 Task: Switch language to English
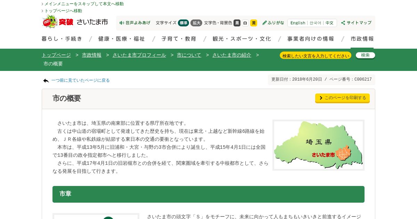pyautogui.click(x=298, y=23)
